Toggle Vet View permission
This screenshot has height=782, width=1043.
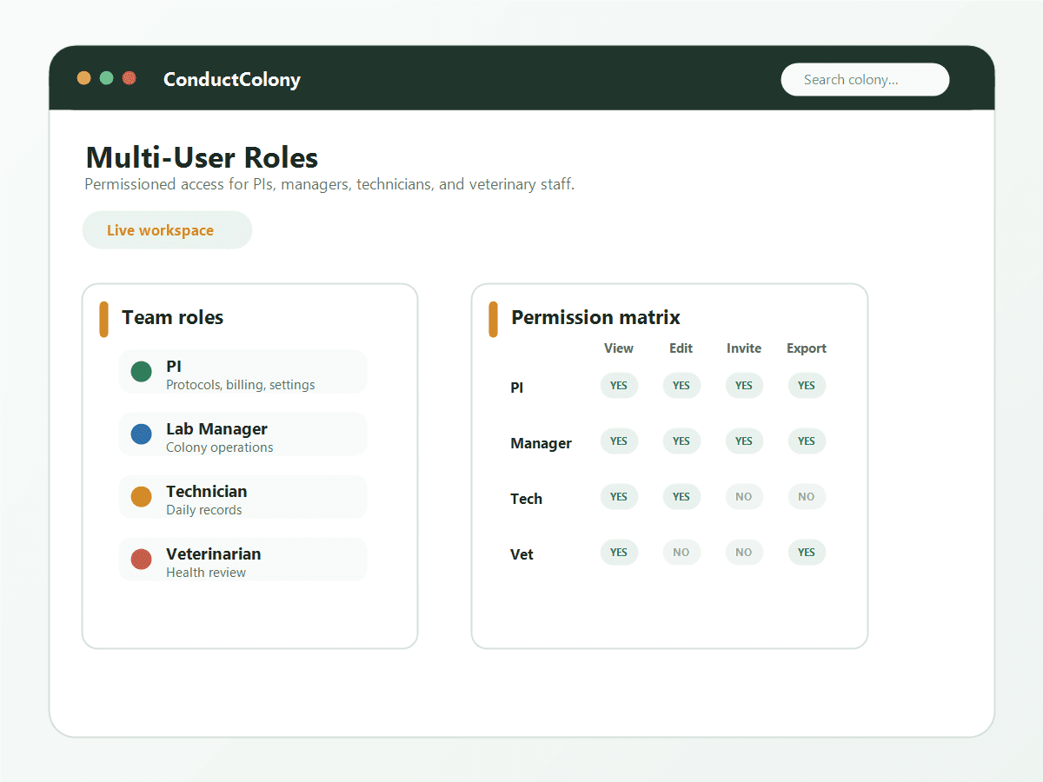619,553
